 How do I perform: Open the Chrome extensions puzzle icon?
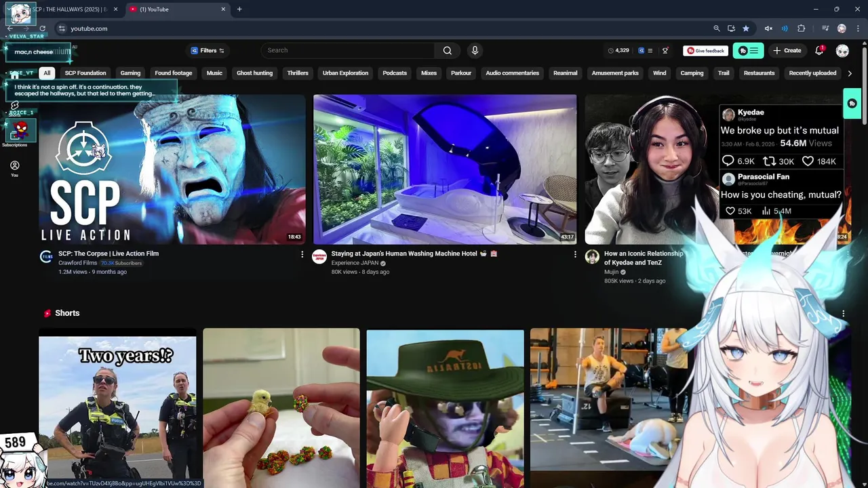click(802, 28)
